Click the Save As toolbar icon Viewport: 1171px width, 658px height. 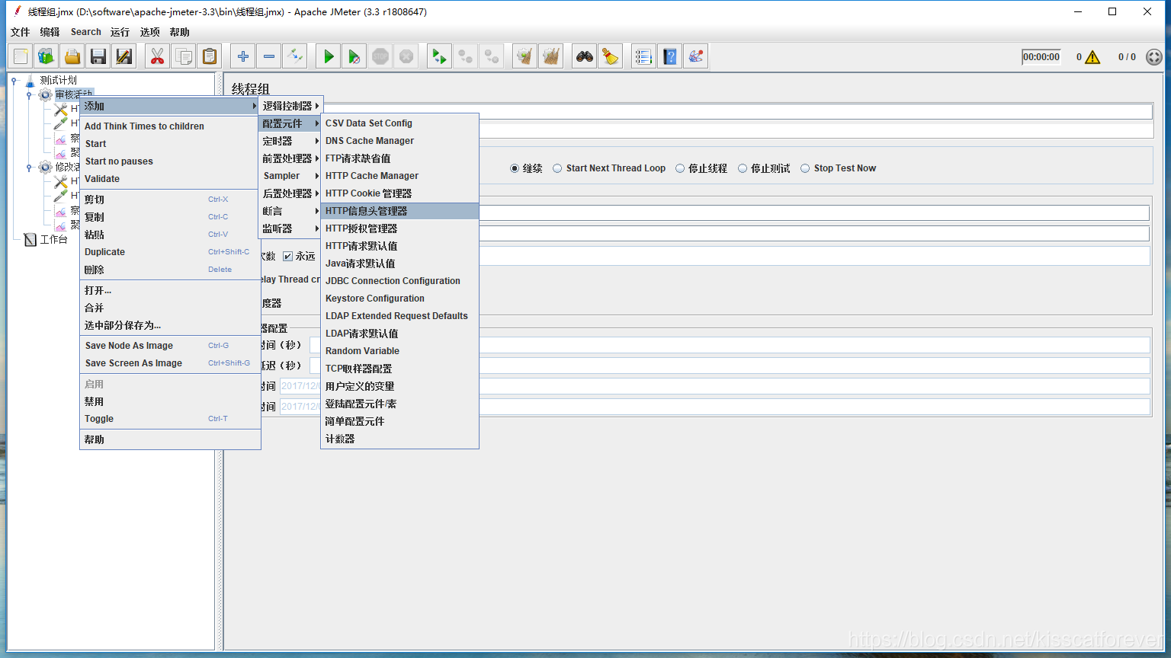click(x=124, y=56)
